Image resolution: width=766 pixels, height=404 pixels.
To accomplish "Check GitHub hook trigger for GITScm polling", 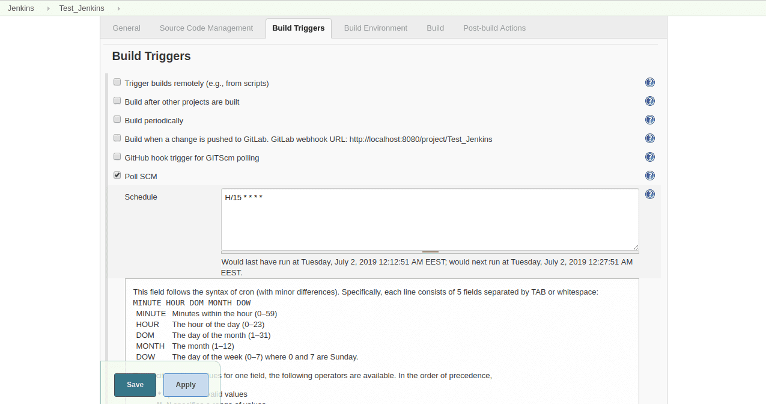I will (x=117, y=157).
